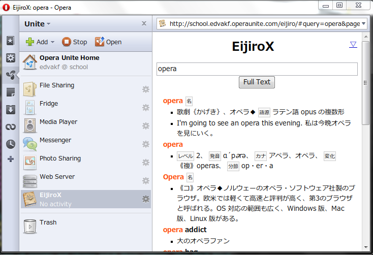This screenshot has height=255, width=373.
Task: Open the Downloads panel arrow icon
Action: coord(10,109)
